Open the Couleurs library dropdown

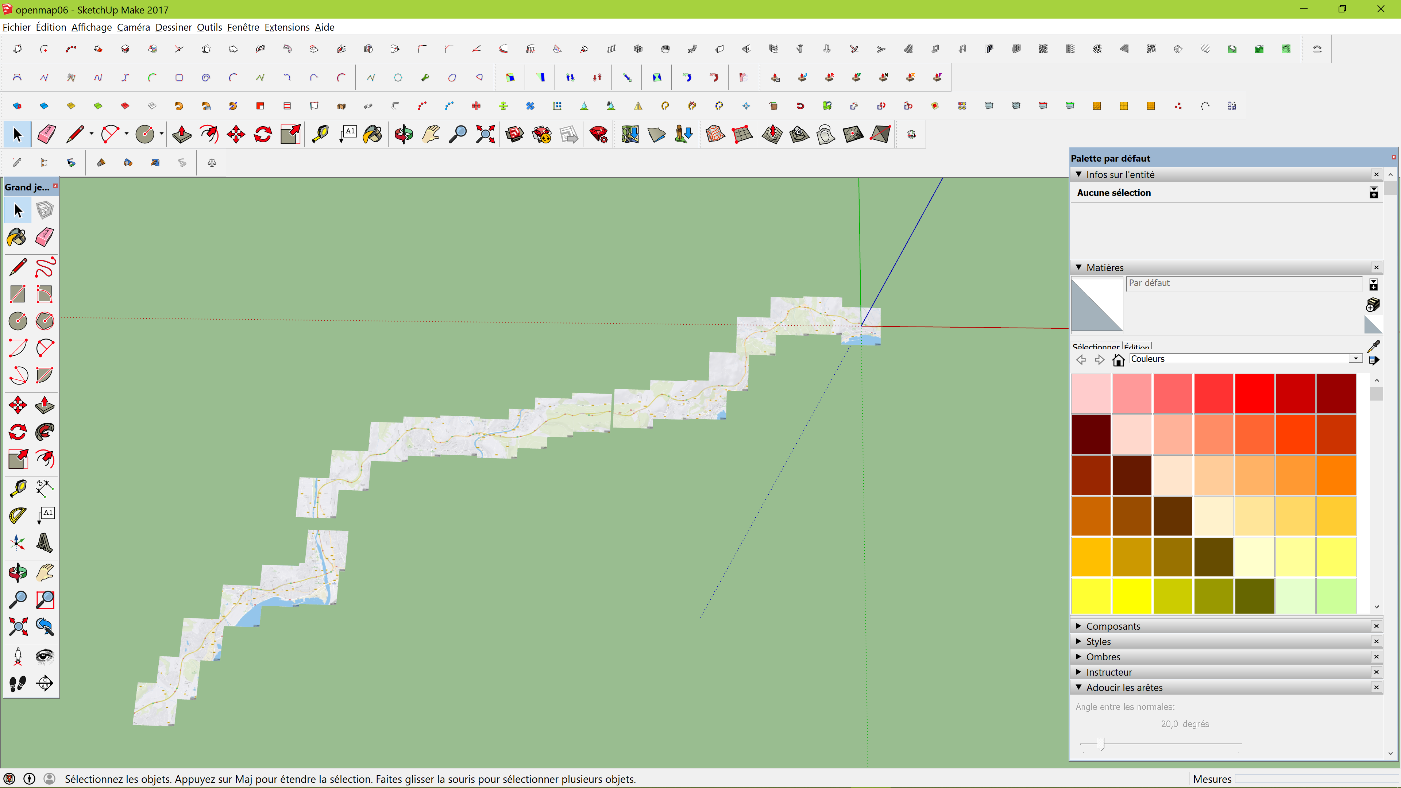point(1355,359)
